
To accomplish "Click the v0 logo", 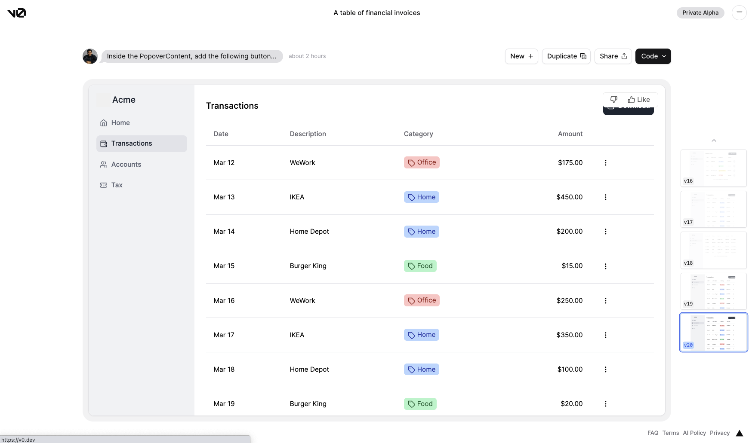I will [x=16, y=13].
